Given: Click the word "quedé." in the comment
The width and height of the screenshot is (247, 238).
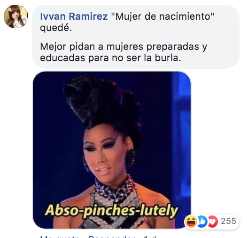Looking at the screenshot, I should 56,28.
